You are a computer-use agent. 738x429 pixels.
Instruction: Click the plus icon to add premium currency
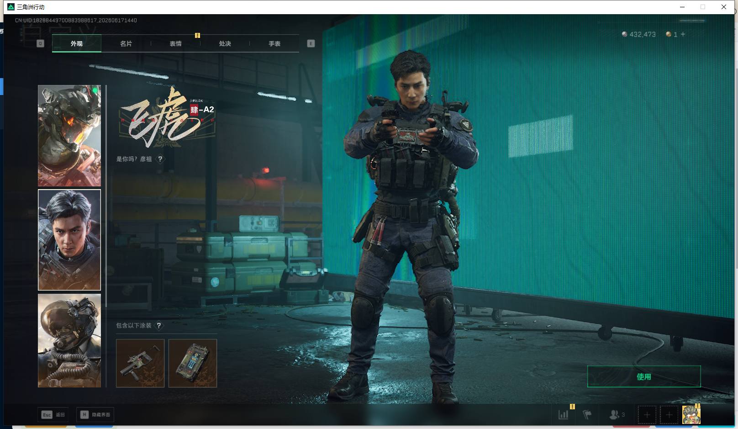point(683,34)
